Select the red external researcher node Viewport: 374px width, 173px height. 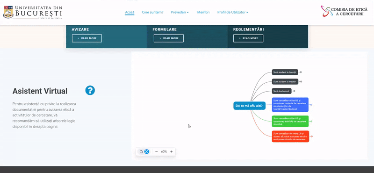pos(290,136)
